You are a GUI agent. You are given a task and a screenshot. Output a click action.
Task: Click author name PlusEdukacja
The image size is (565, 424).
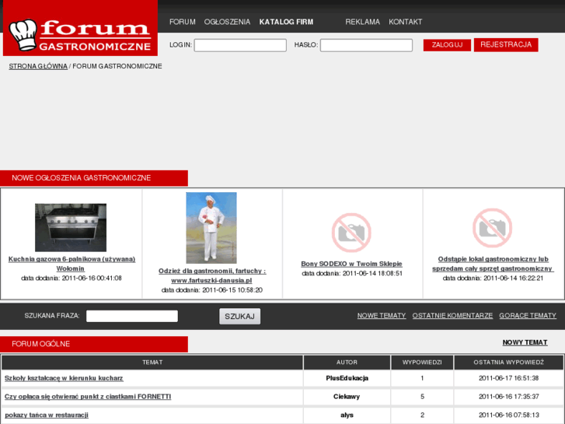pyautogui.click(x=347, y=378)
